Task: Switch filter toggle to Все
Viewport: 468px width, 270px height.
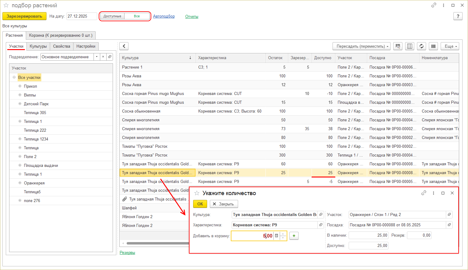Action: (137, 16)
